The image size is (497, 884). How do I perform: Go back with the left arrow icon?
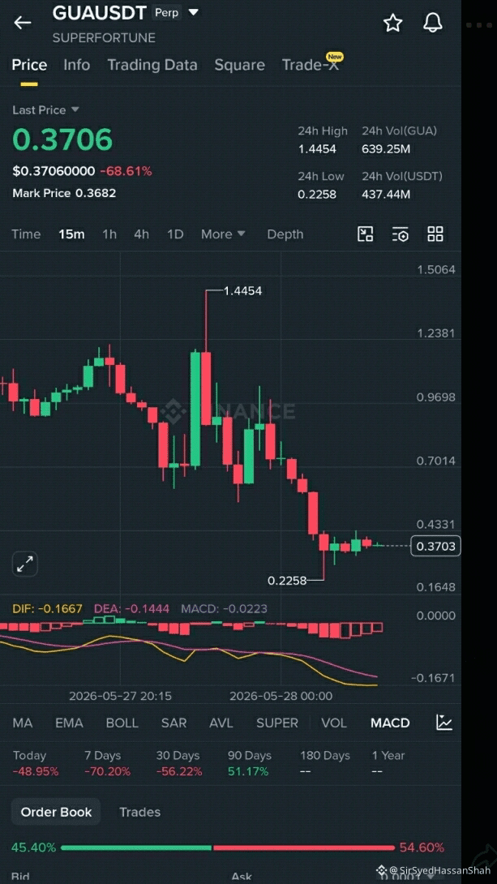tap(23, 23)
